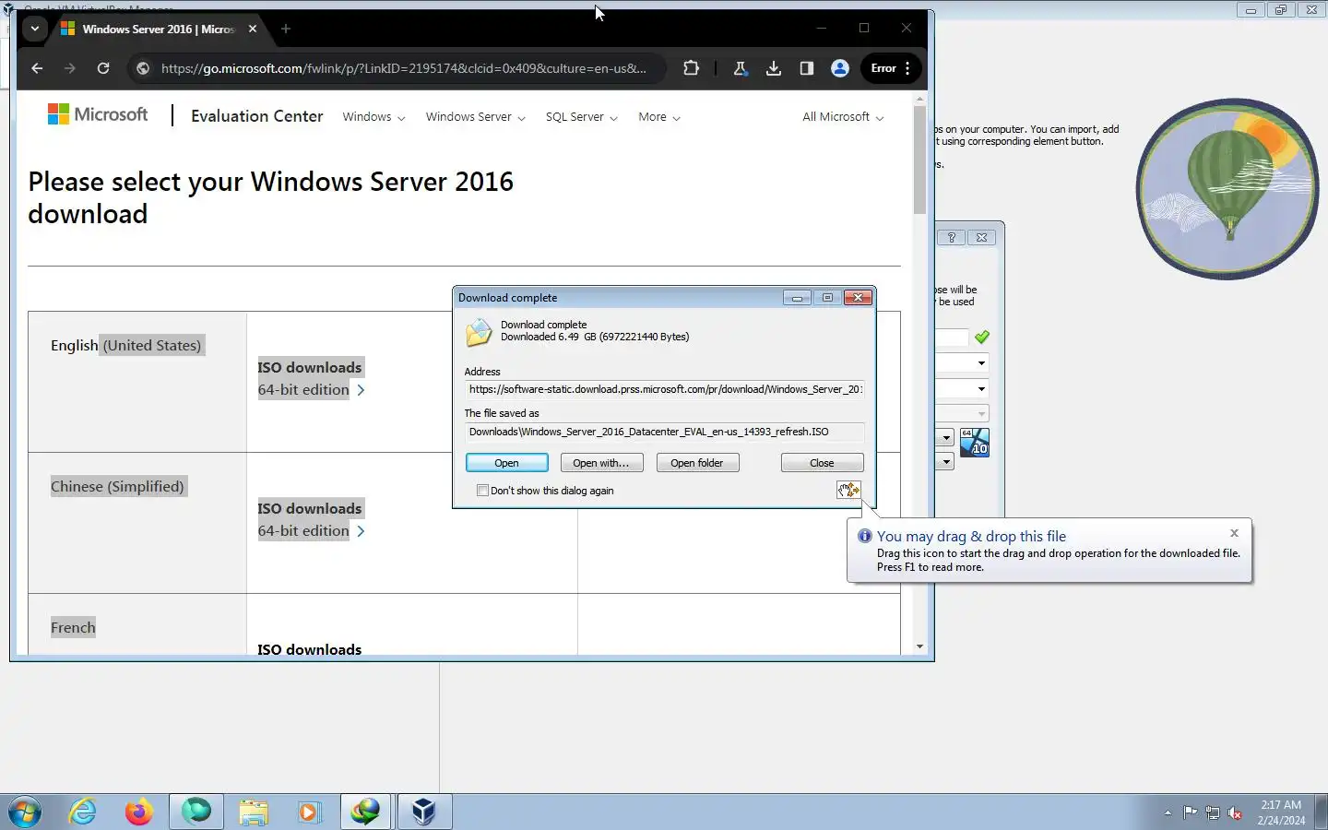1328x830 pixels.
Task: Click the Open folder button
Action: point(697,463)
